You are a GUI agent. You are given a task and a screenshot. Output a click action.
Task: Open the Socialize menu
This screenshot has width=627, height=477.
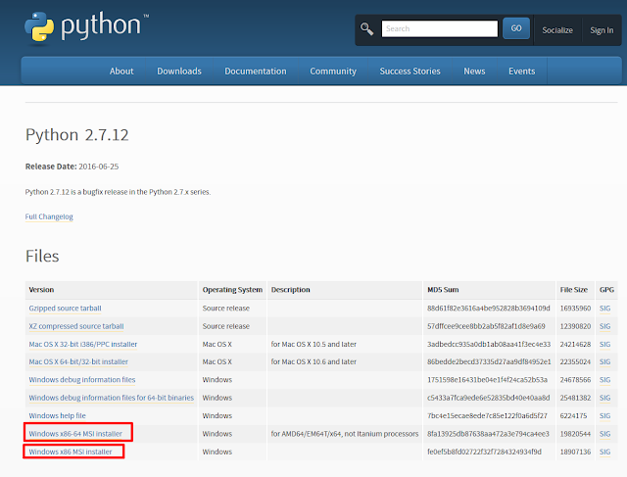(557, 30)
